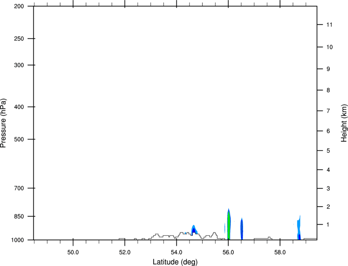Click the 300 pressure tick label
This screenshot has height=266, width=348.
[x=19, y=65]
